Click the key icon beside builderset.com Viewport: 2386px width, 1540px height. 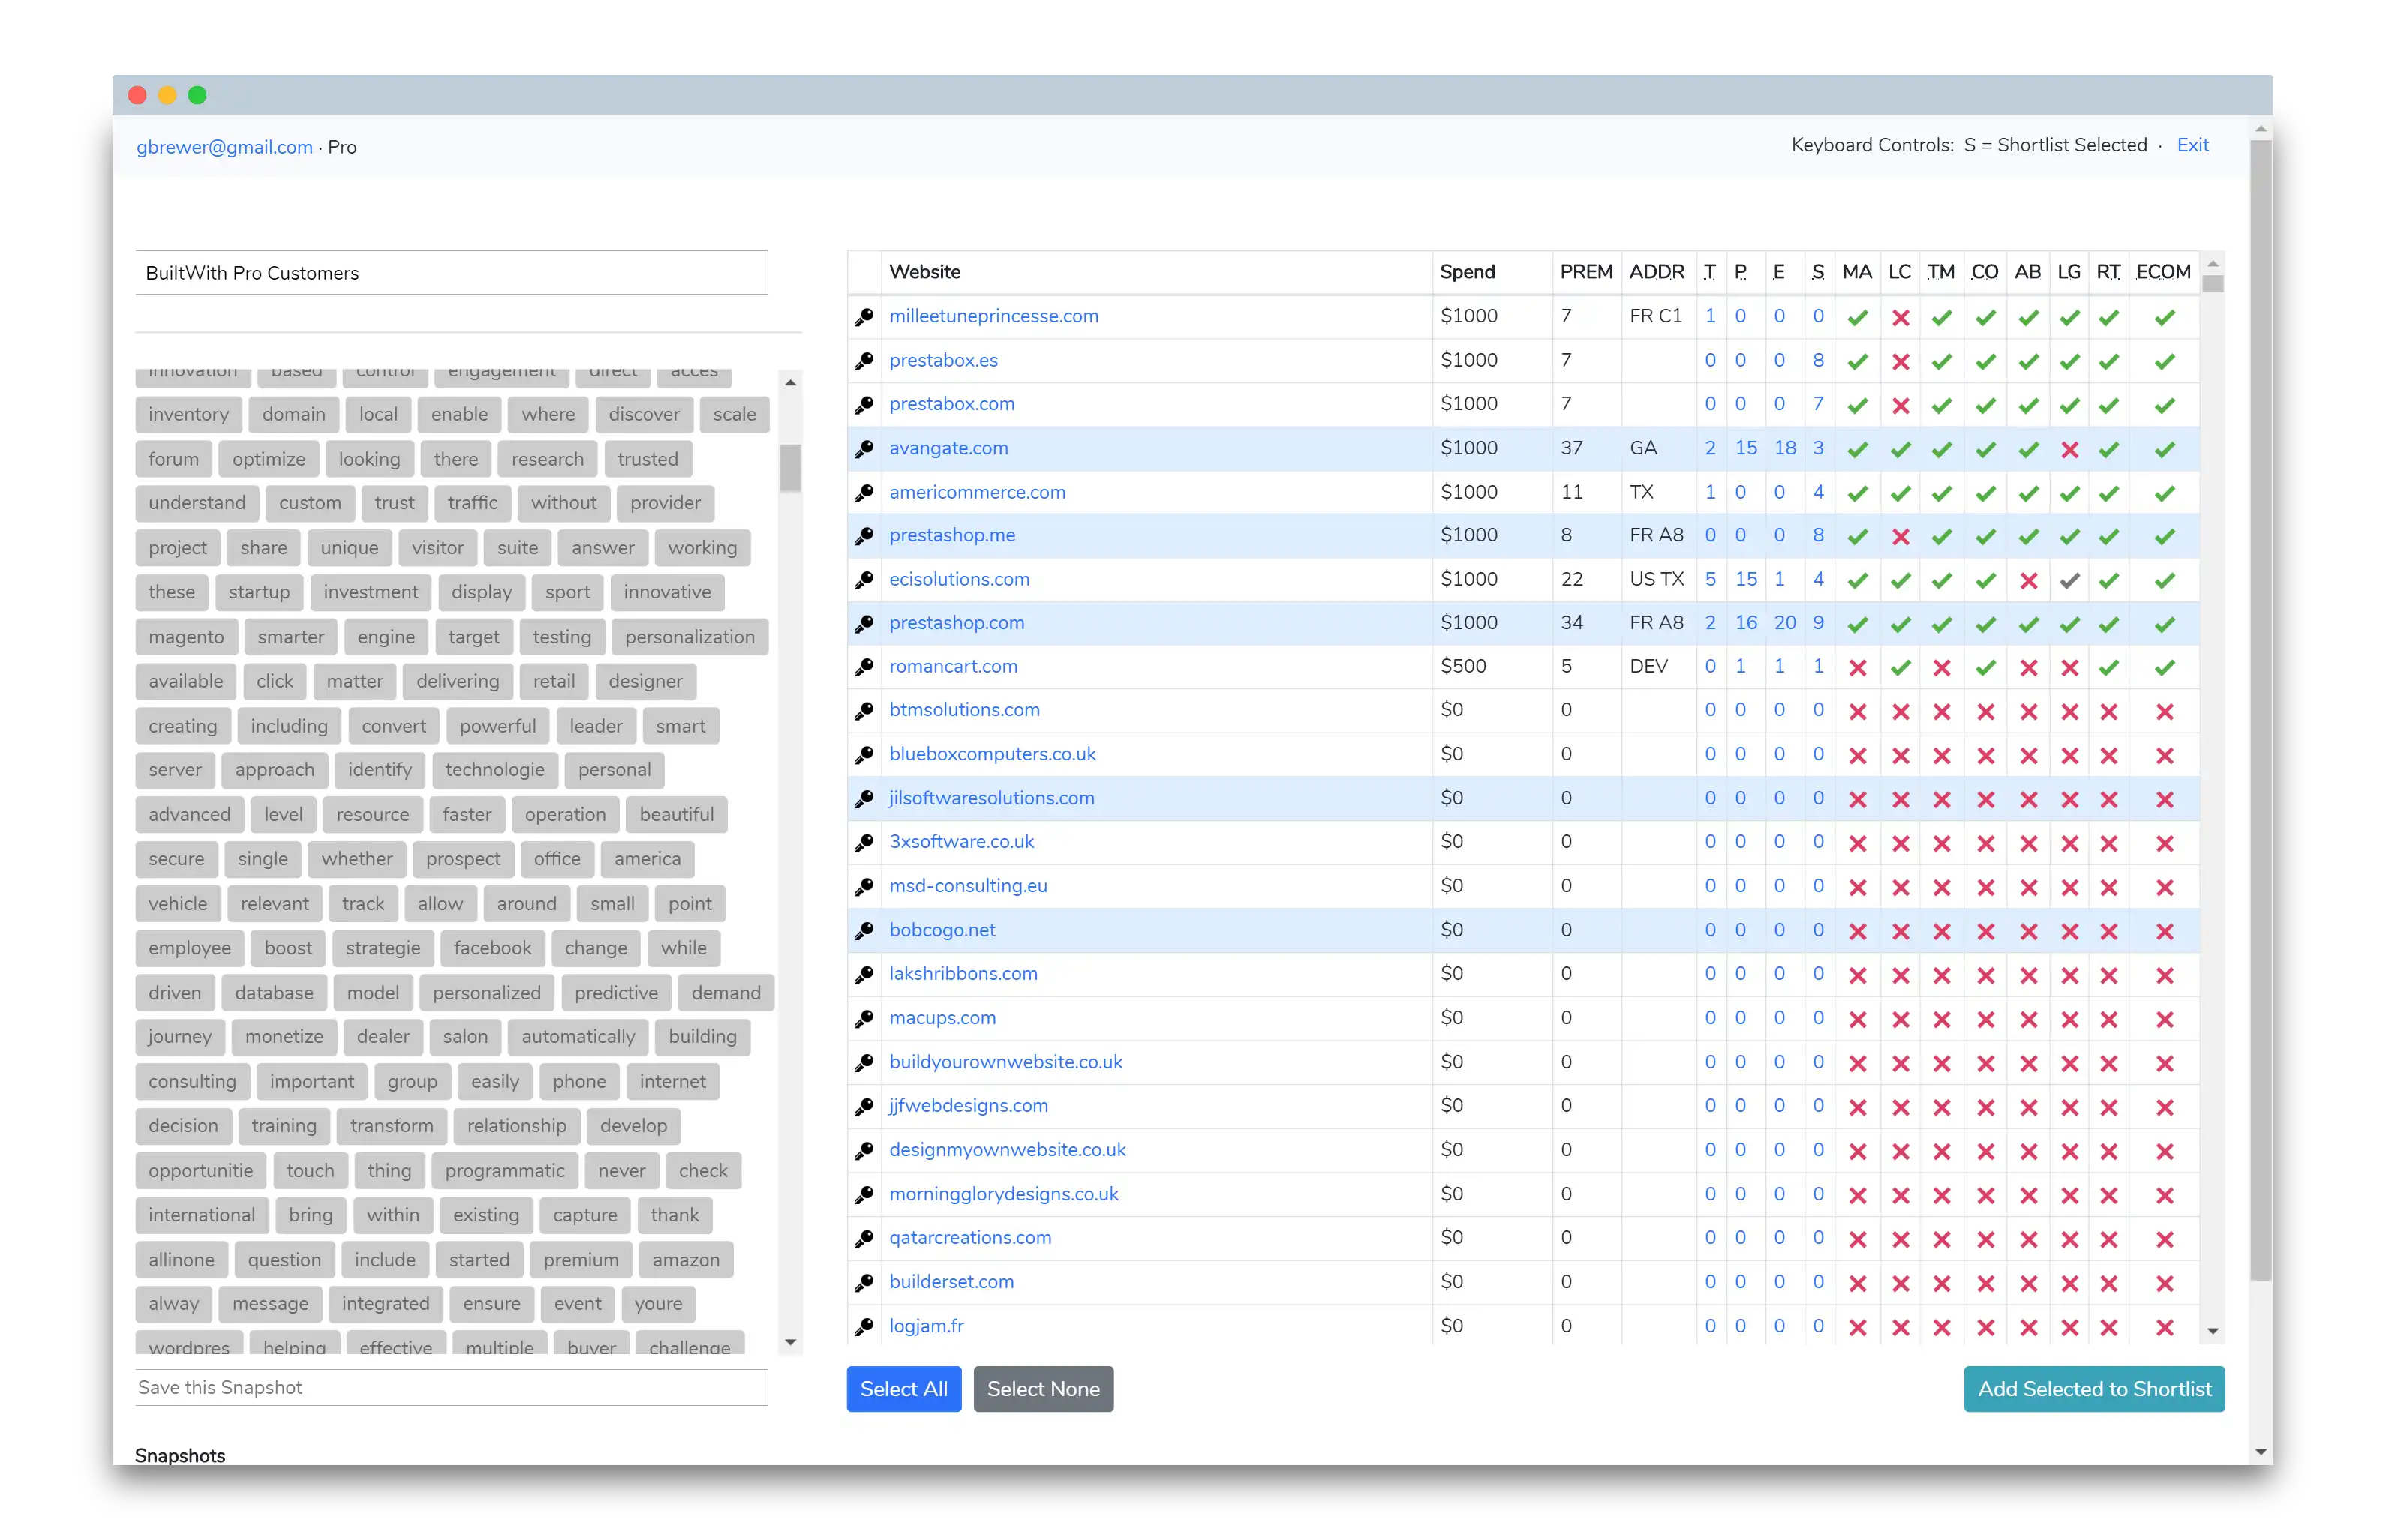coord(864,1283)
